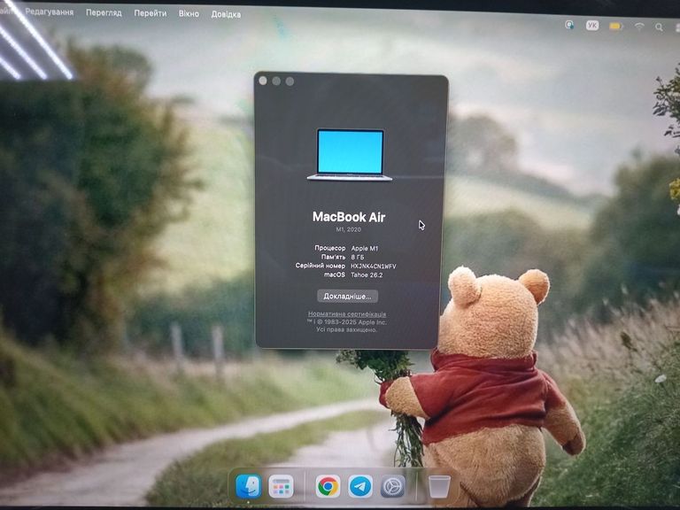
Task: Open the Нормативна сертифікація link
Action: click(347, 313)
